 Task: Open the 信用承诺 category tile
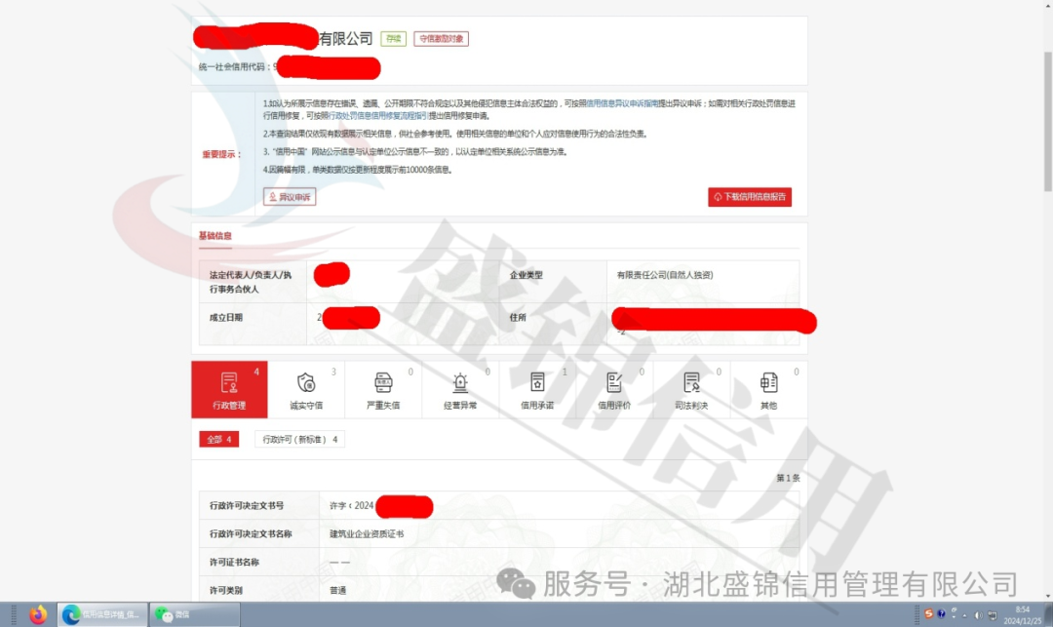coord(537,389)
